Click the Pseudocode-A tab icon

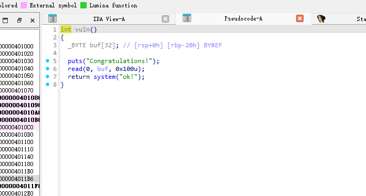[x=187, y=18]
